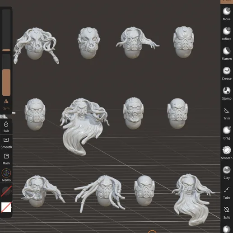The image size is (233, 233).
Task: Select the Split tool
Action: (x=227, y=213)
